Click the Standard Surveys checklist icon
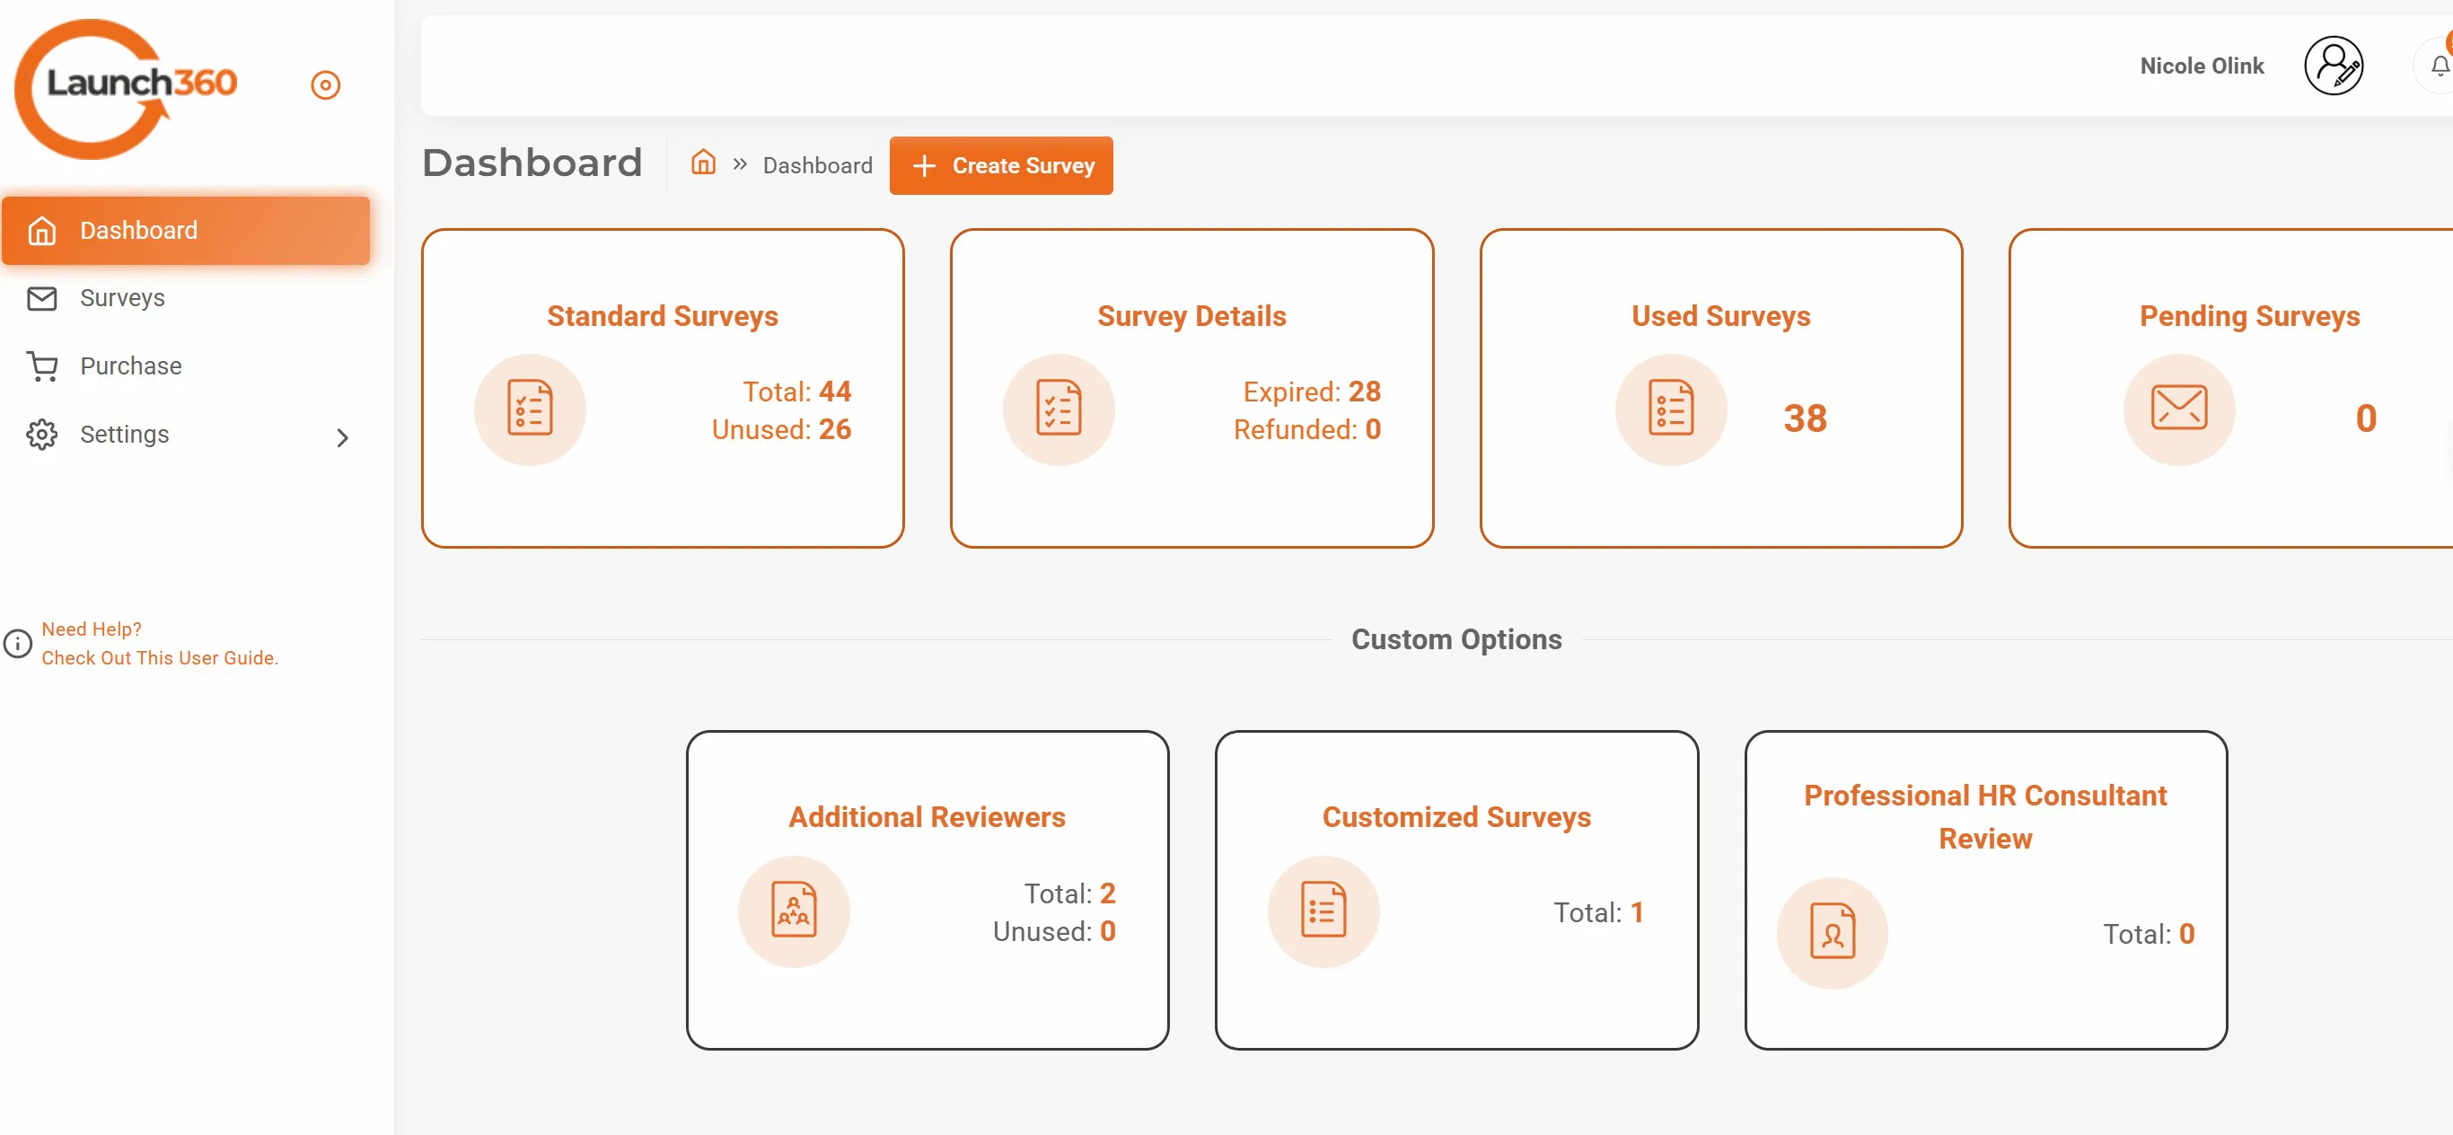 click(530, 409)
